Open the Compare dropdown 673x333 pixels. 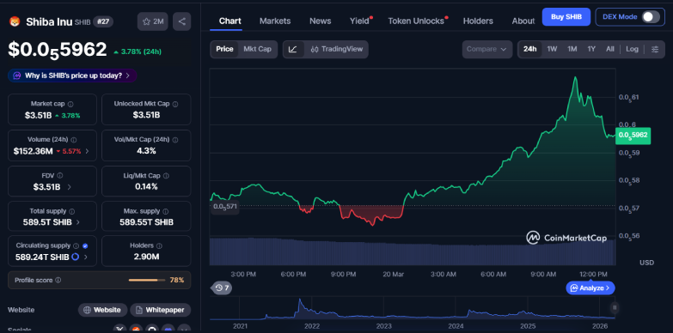click(x=487, y=49)
